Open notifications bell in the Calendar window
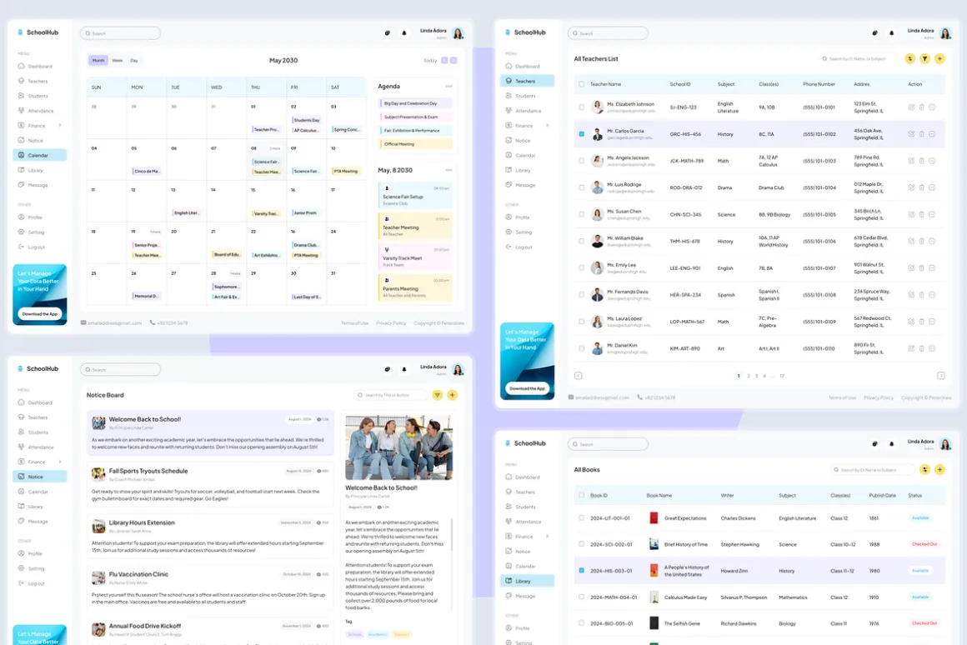The height and width of the screenshot is (645, 967). click(404, 33)
